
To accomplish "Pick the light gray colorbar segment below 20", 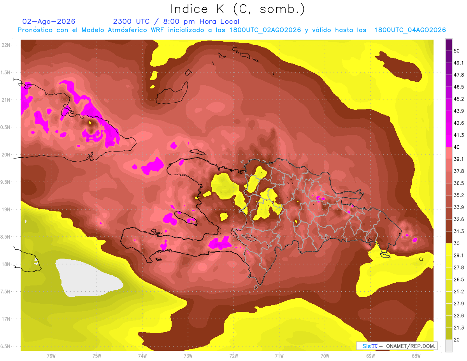I will click(449, 345).
